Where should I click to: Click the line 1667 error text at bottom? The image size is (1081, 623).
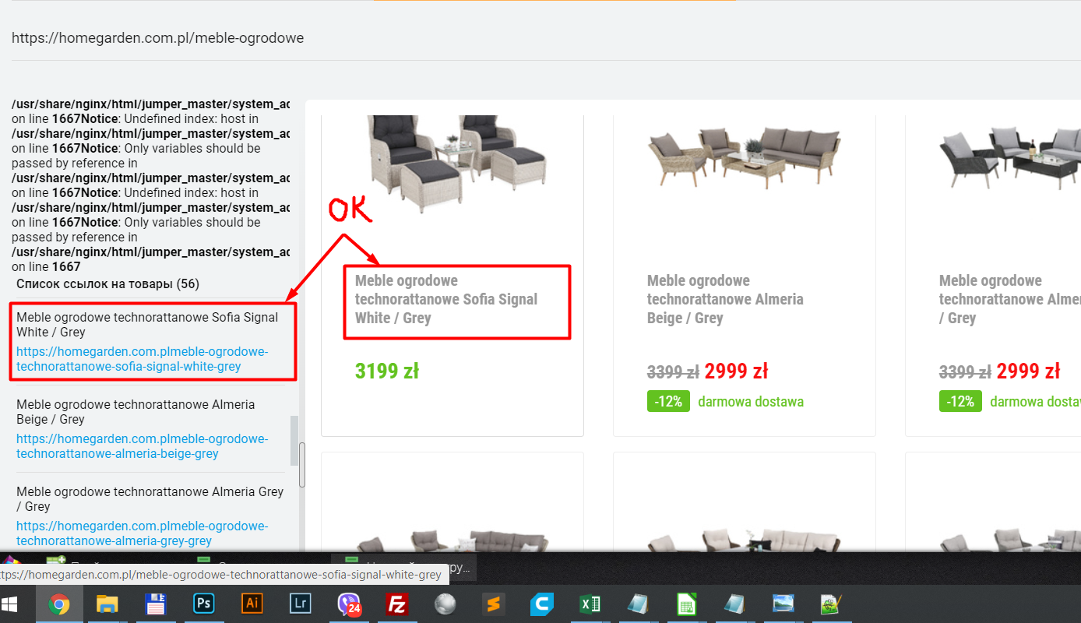click(46, 266)
